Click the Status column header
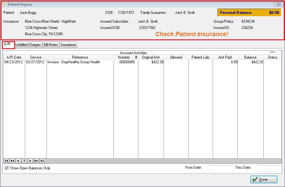 tap(272, 57)
